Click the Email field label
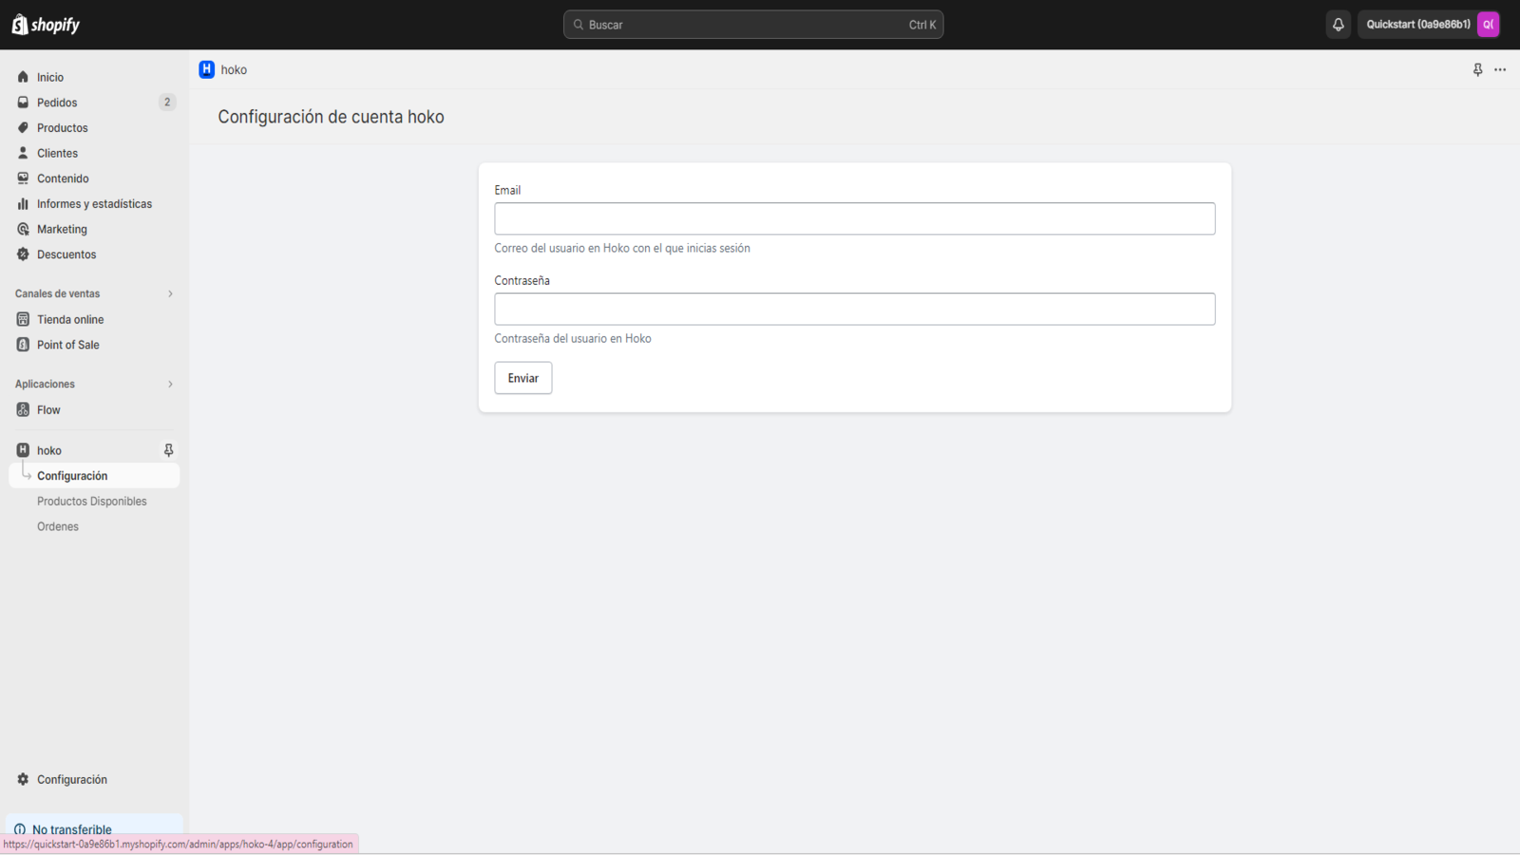 tap(507, 190)
